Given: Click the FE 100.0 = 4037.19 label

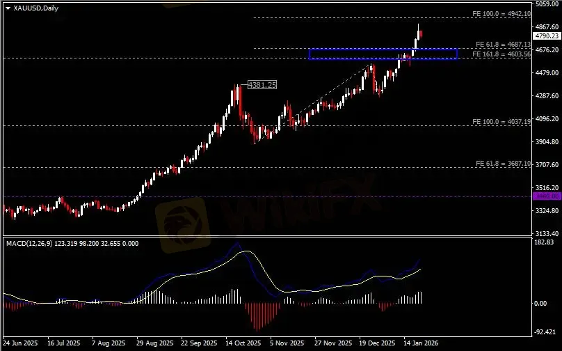Looking at the screenshot, I should (x=501, y=122).
